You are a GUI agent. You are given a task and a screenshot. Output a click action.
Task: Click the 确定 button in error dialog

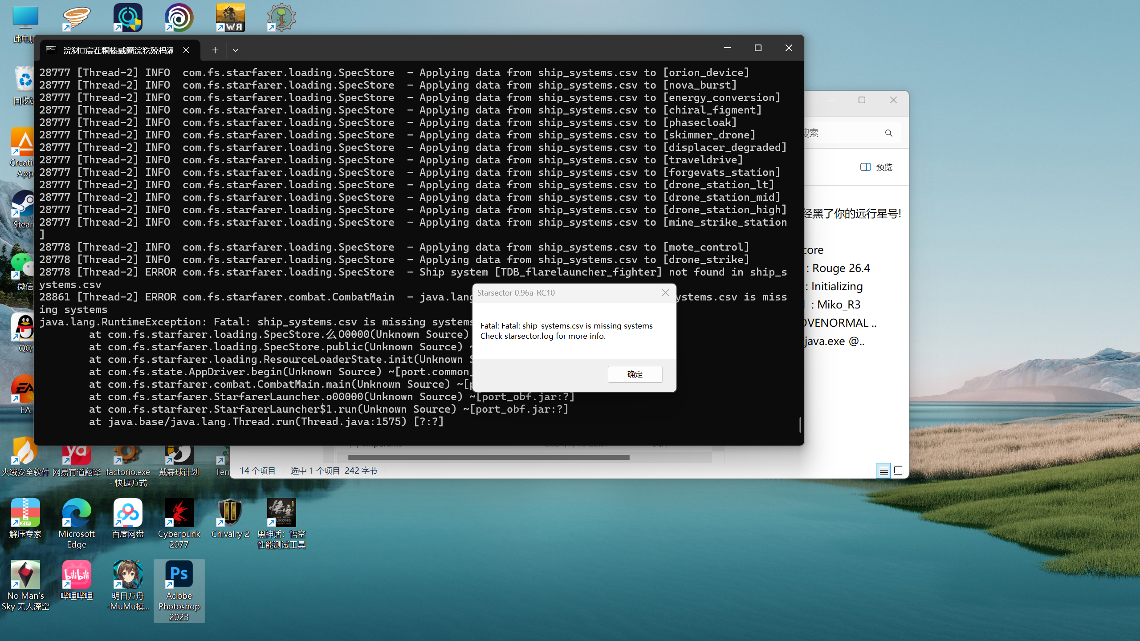pyautogui.click(x=635, y=374)
